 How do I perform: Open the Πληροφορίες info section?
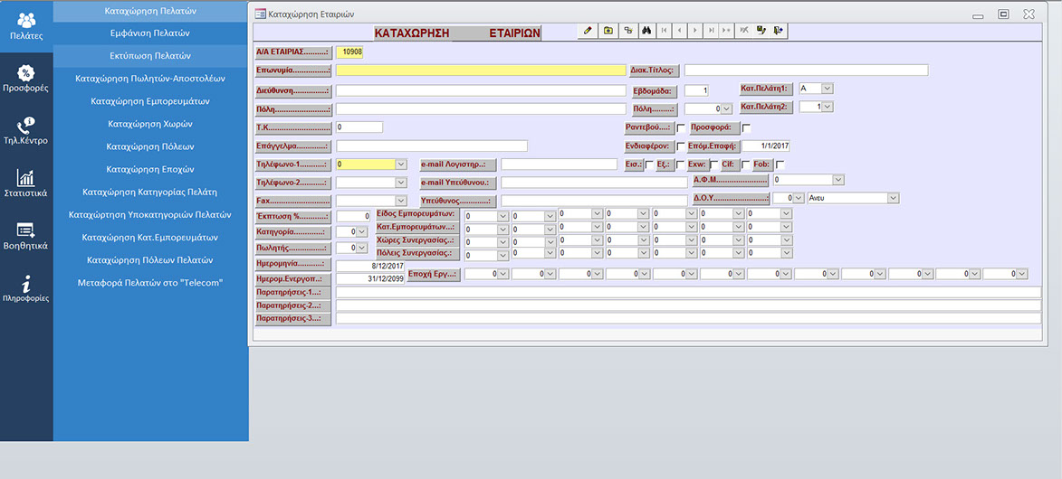tap(26, 288)
